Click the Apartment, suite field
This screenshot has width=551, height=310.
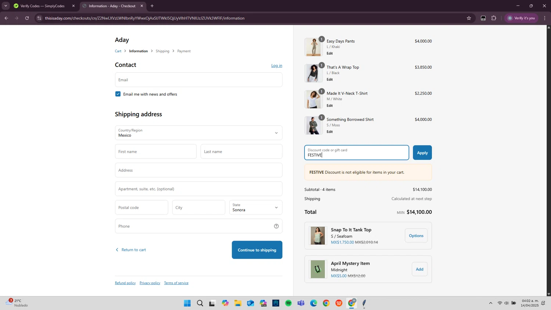pyautogui.click(x=198, y=189)
